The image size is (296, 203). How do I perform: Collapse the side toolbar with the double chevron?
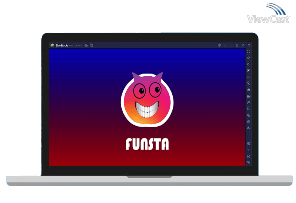[x=249, y=45]
